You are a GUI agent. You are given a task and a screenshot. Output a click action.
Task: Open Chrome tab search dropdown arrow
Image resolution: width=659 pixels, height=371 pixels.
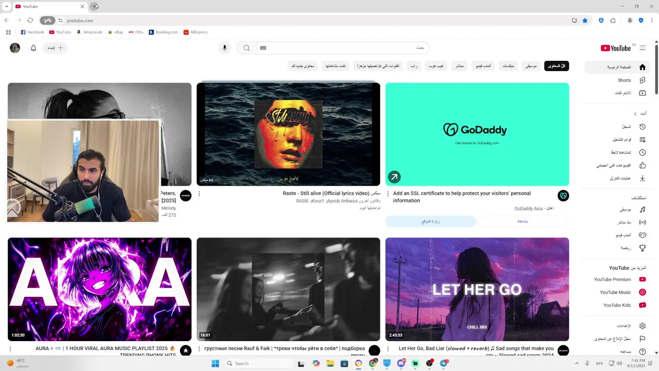pyautogui.click(x=7, y=7)
